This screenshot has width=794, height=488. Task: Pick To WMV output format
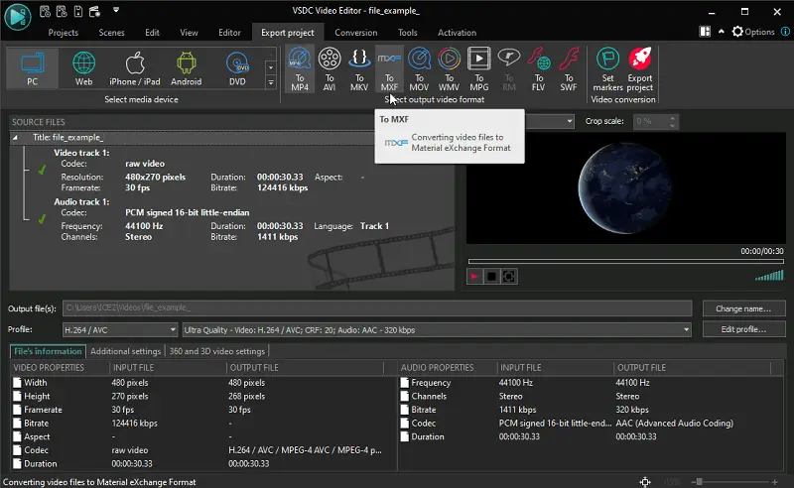pyautogui.click(x=449, y=68)
